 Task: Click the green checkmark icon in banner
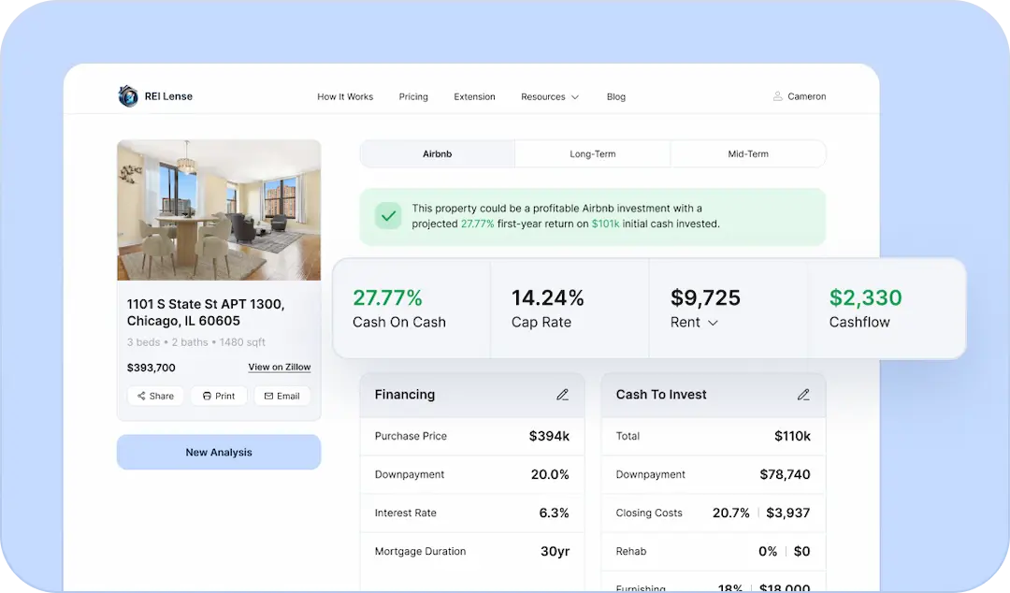(388, 217)
